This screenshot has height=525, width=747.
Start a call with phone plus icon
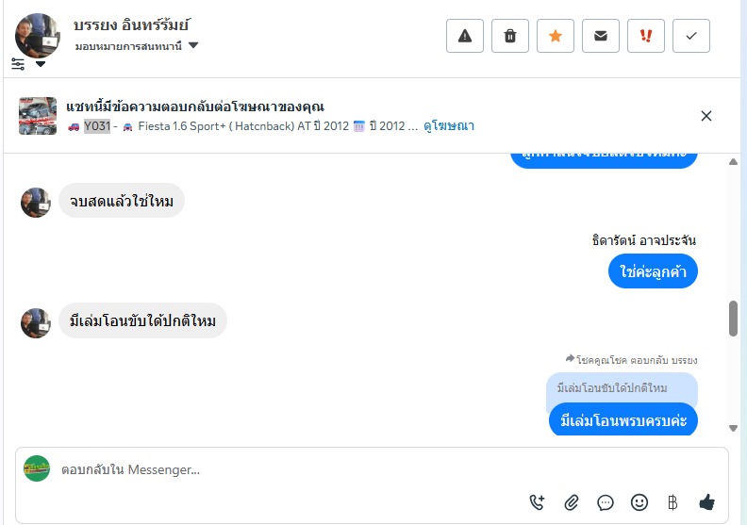coord(537,502)
